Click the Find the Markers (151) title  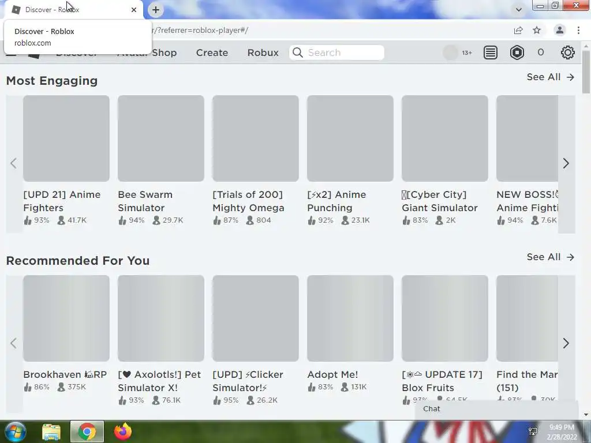point(527,381)
